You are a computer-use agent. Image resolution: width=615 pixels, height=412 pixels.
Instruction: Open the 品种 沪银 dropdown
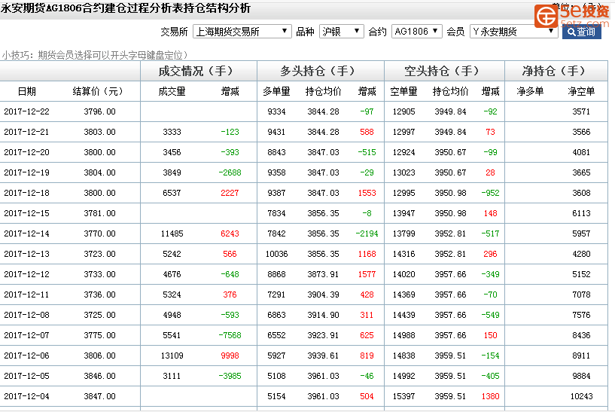click(x=341, y=32)
